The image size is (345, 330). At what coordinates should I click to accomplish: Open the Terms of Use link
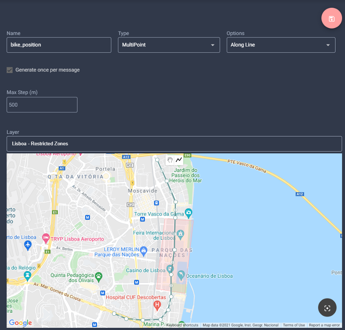coord(294,325)
